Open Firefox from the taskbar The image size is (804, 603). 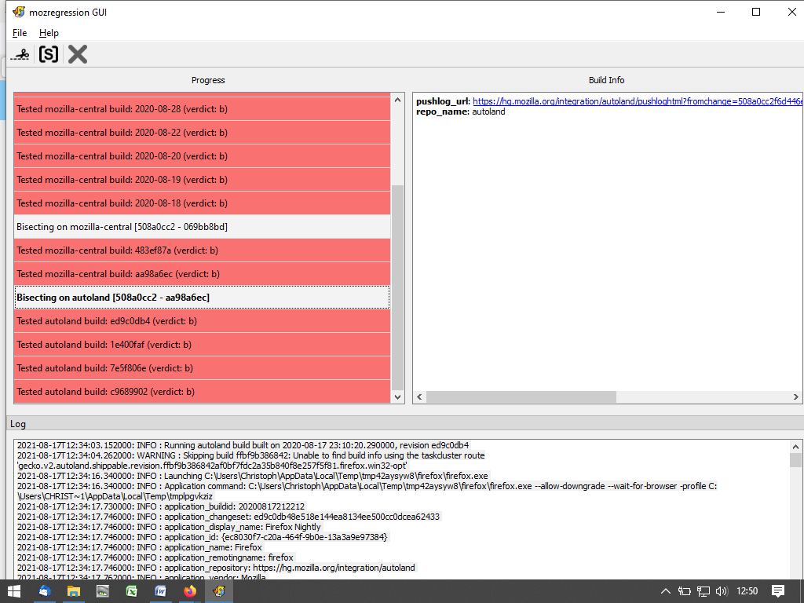(189, 591)
